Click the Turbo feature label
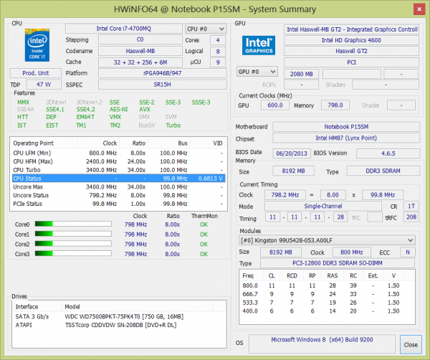Screen dimensions: 430x360 (173, 125)
